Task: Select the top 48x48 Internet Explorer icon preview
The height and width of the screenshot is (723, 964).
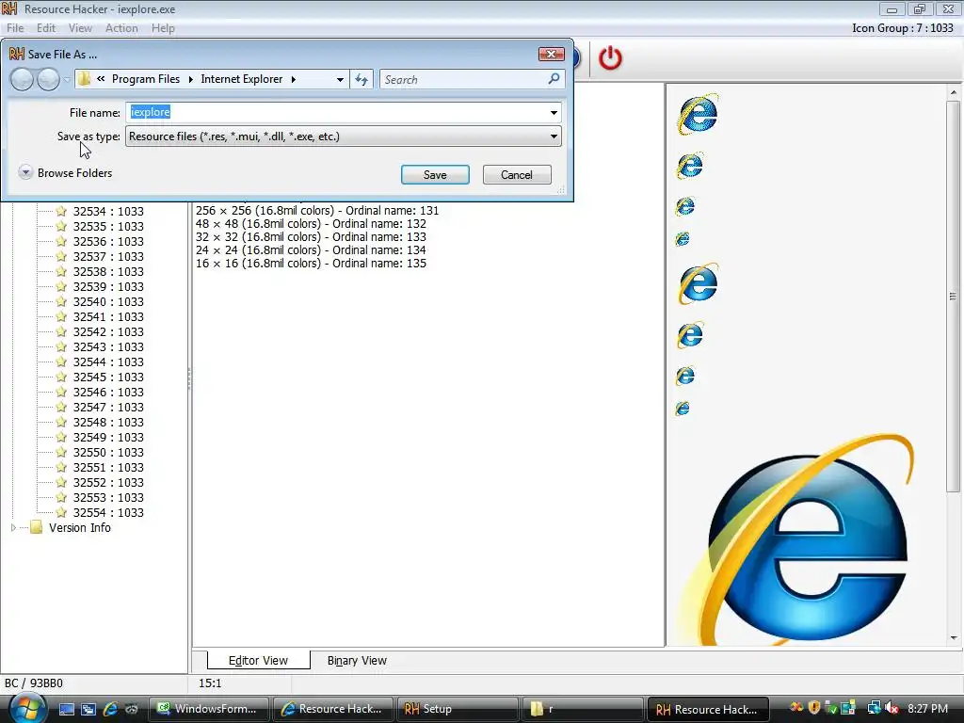Action: [699, 114]
